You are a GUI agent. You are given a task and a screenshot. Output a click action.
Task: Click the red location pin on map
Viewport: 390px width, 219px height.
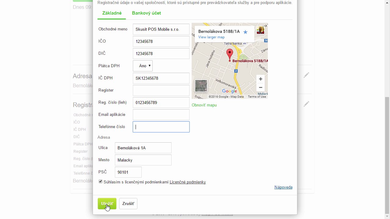click(230, 55)
